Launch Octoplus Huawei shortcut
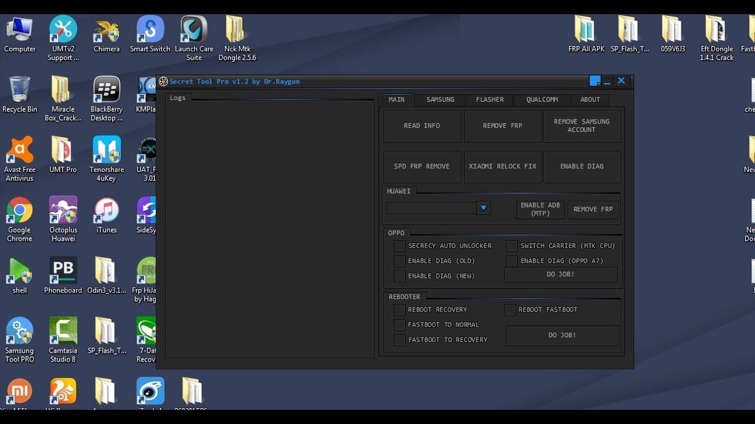755x424 pixels. pyautogui.click(x=63, y=220)
